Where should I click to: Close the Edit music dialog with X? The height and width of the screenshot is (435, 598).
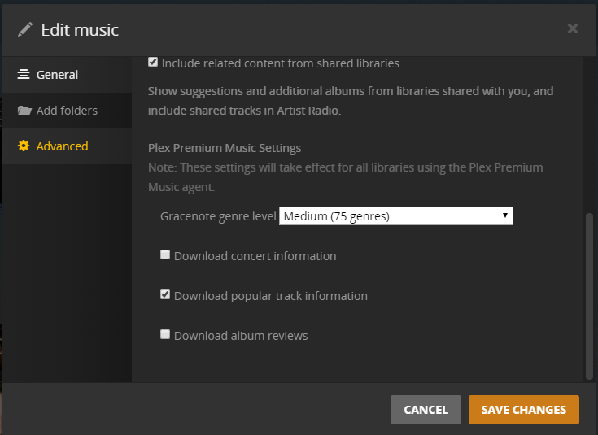pyautogui.click(x=573, y=29)
